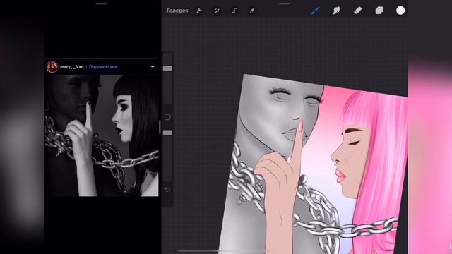Tap the black-and-white reference photo
This screenshot has height=254, width=452.
pyautogui.click(x=101, y=135)
